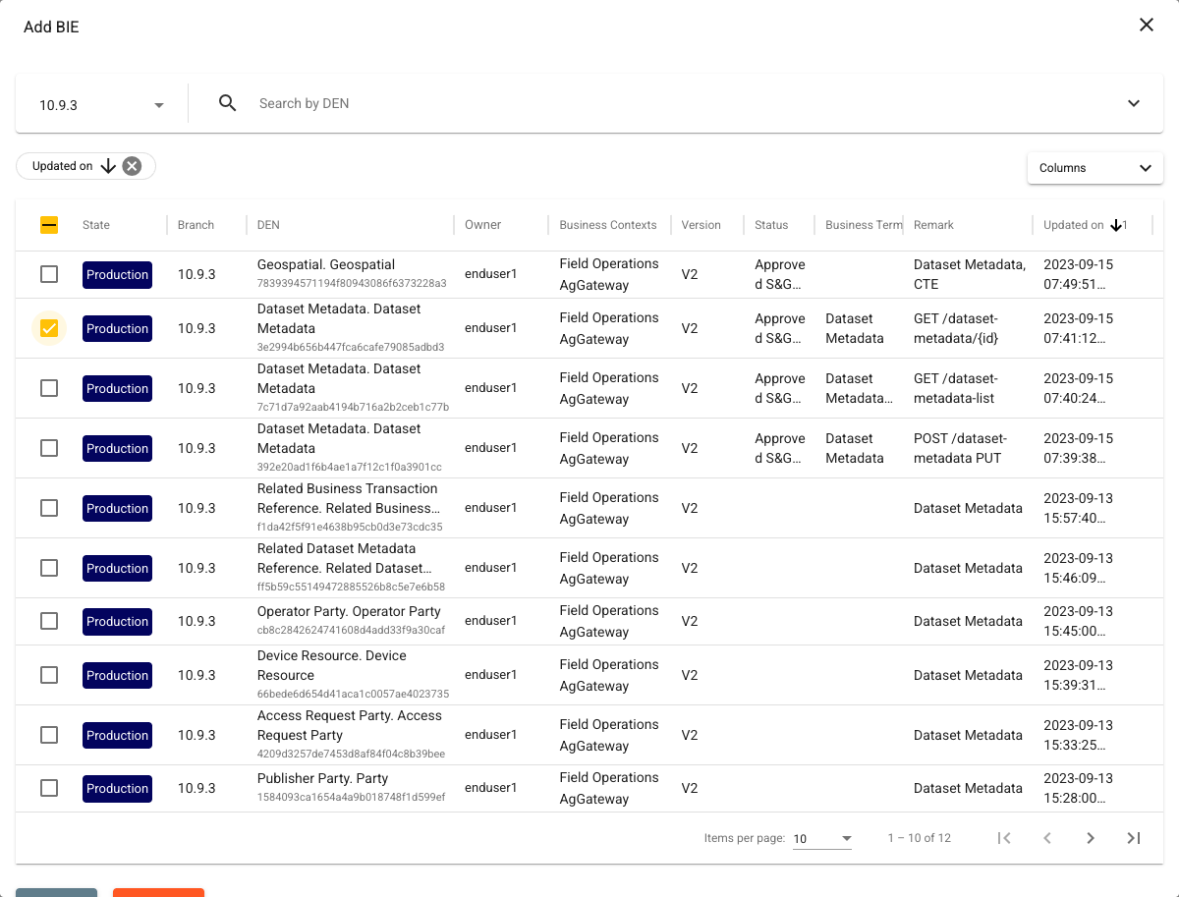
Task: Click the Version column header
Action: (702, 225)
